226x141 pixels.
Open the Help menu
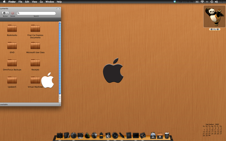point(59,2)
